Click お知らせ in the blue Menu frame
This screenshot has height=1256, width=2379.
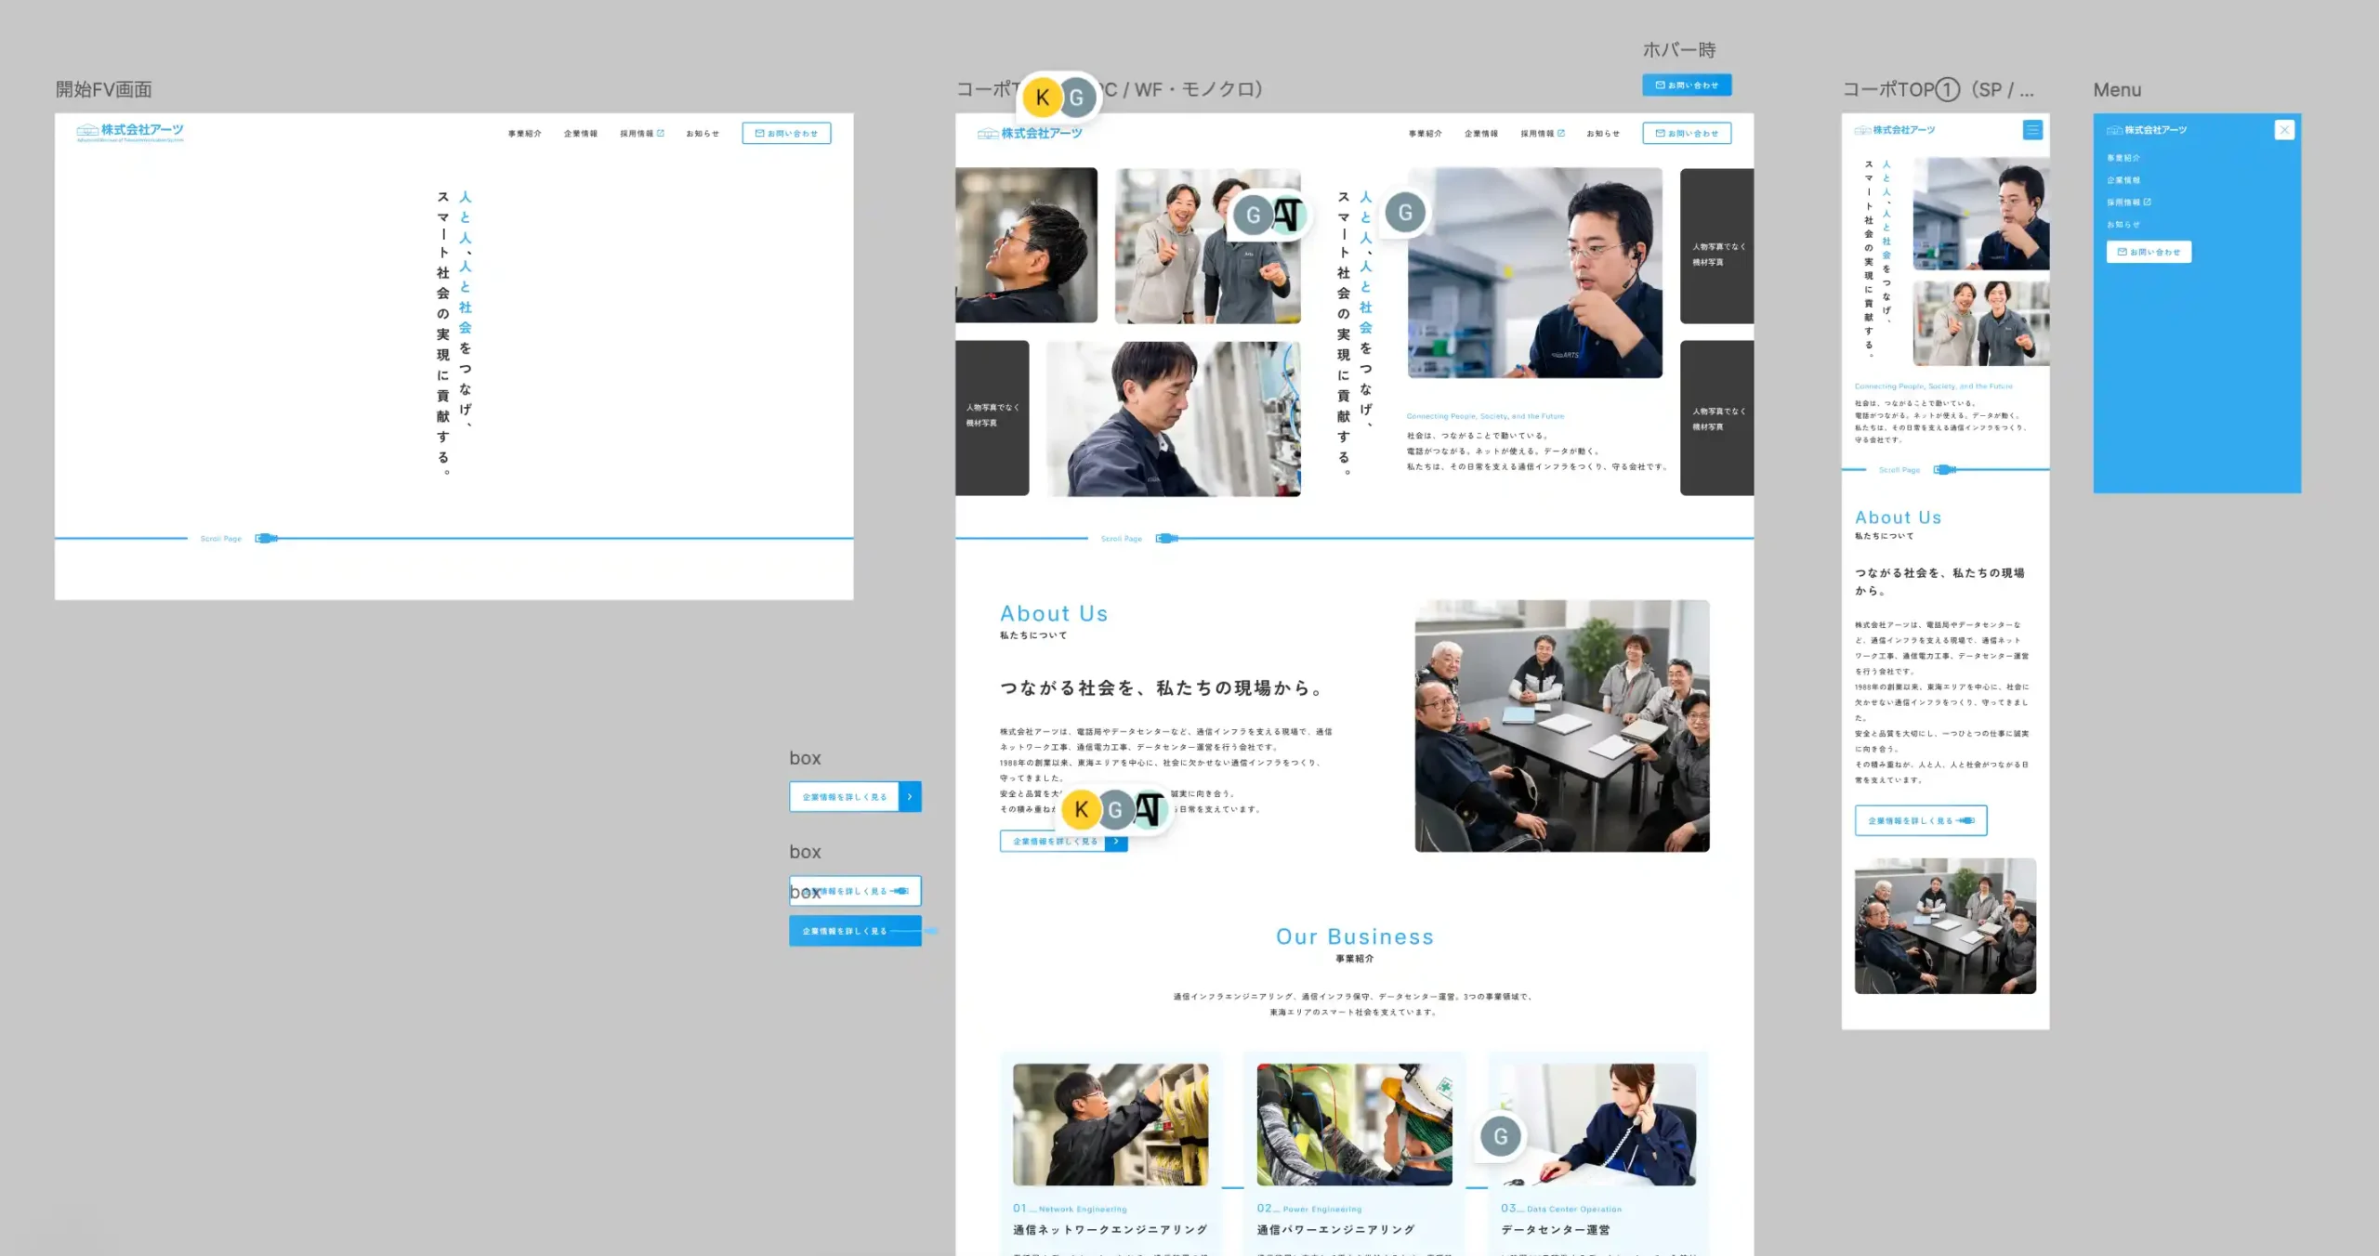[2123, 225]
